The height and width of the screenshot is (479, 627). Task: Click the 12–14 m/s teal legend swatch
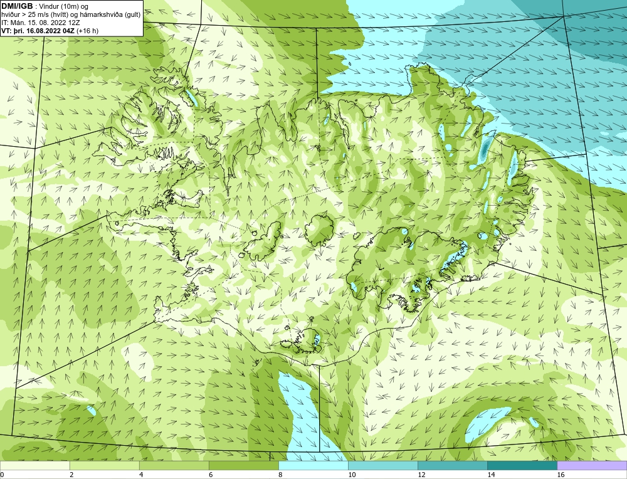tap(453, 465)
